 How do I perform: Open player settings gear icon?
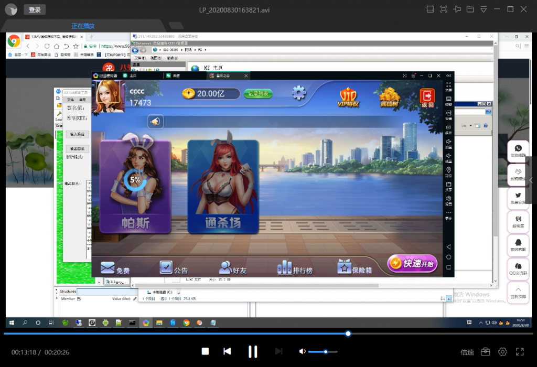(502, 352)
